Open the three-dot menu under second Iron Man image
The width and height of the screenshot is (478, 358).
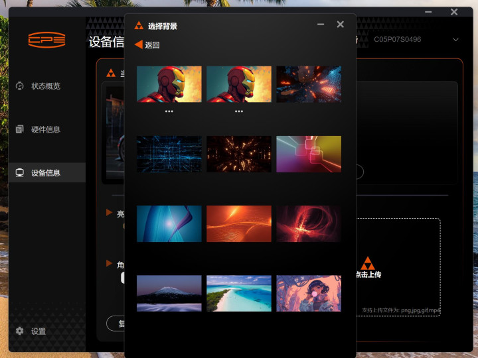point(239,111)
